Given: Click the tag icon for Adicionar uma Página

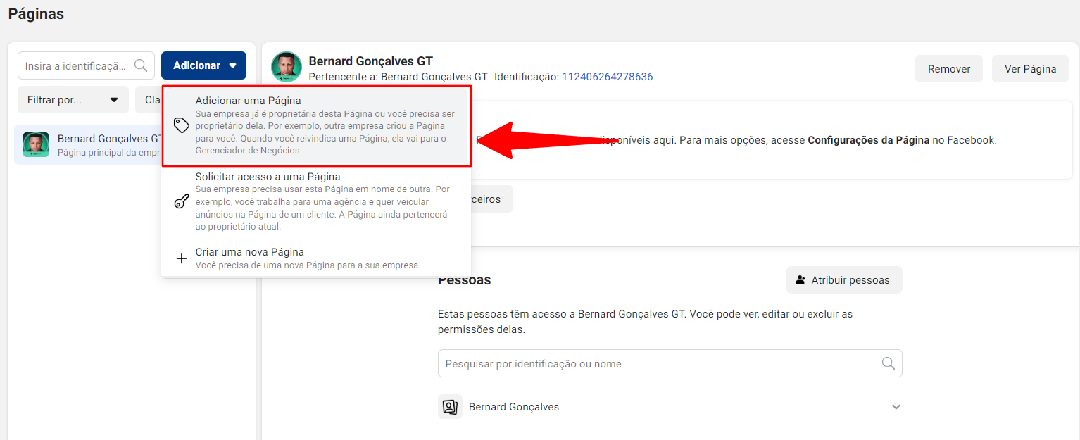Looking at the screenshot, I should tap(182, 125).
